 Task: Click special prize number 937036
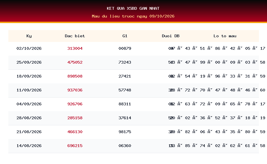(x=75, y=90)
